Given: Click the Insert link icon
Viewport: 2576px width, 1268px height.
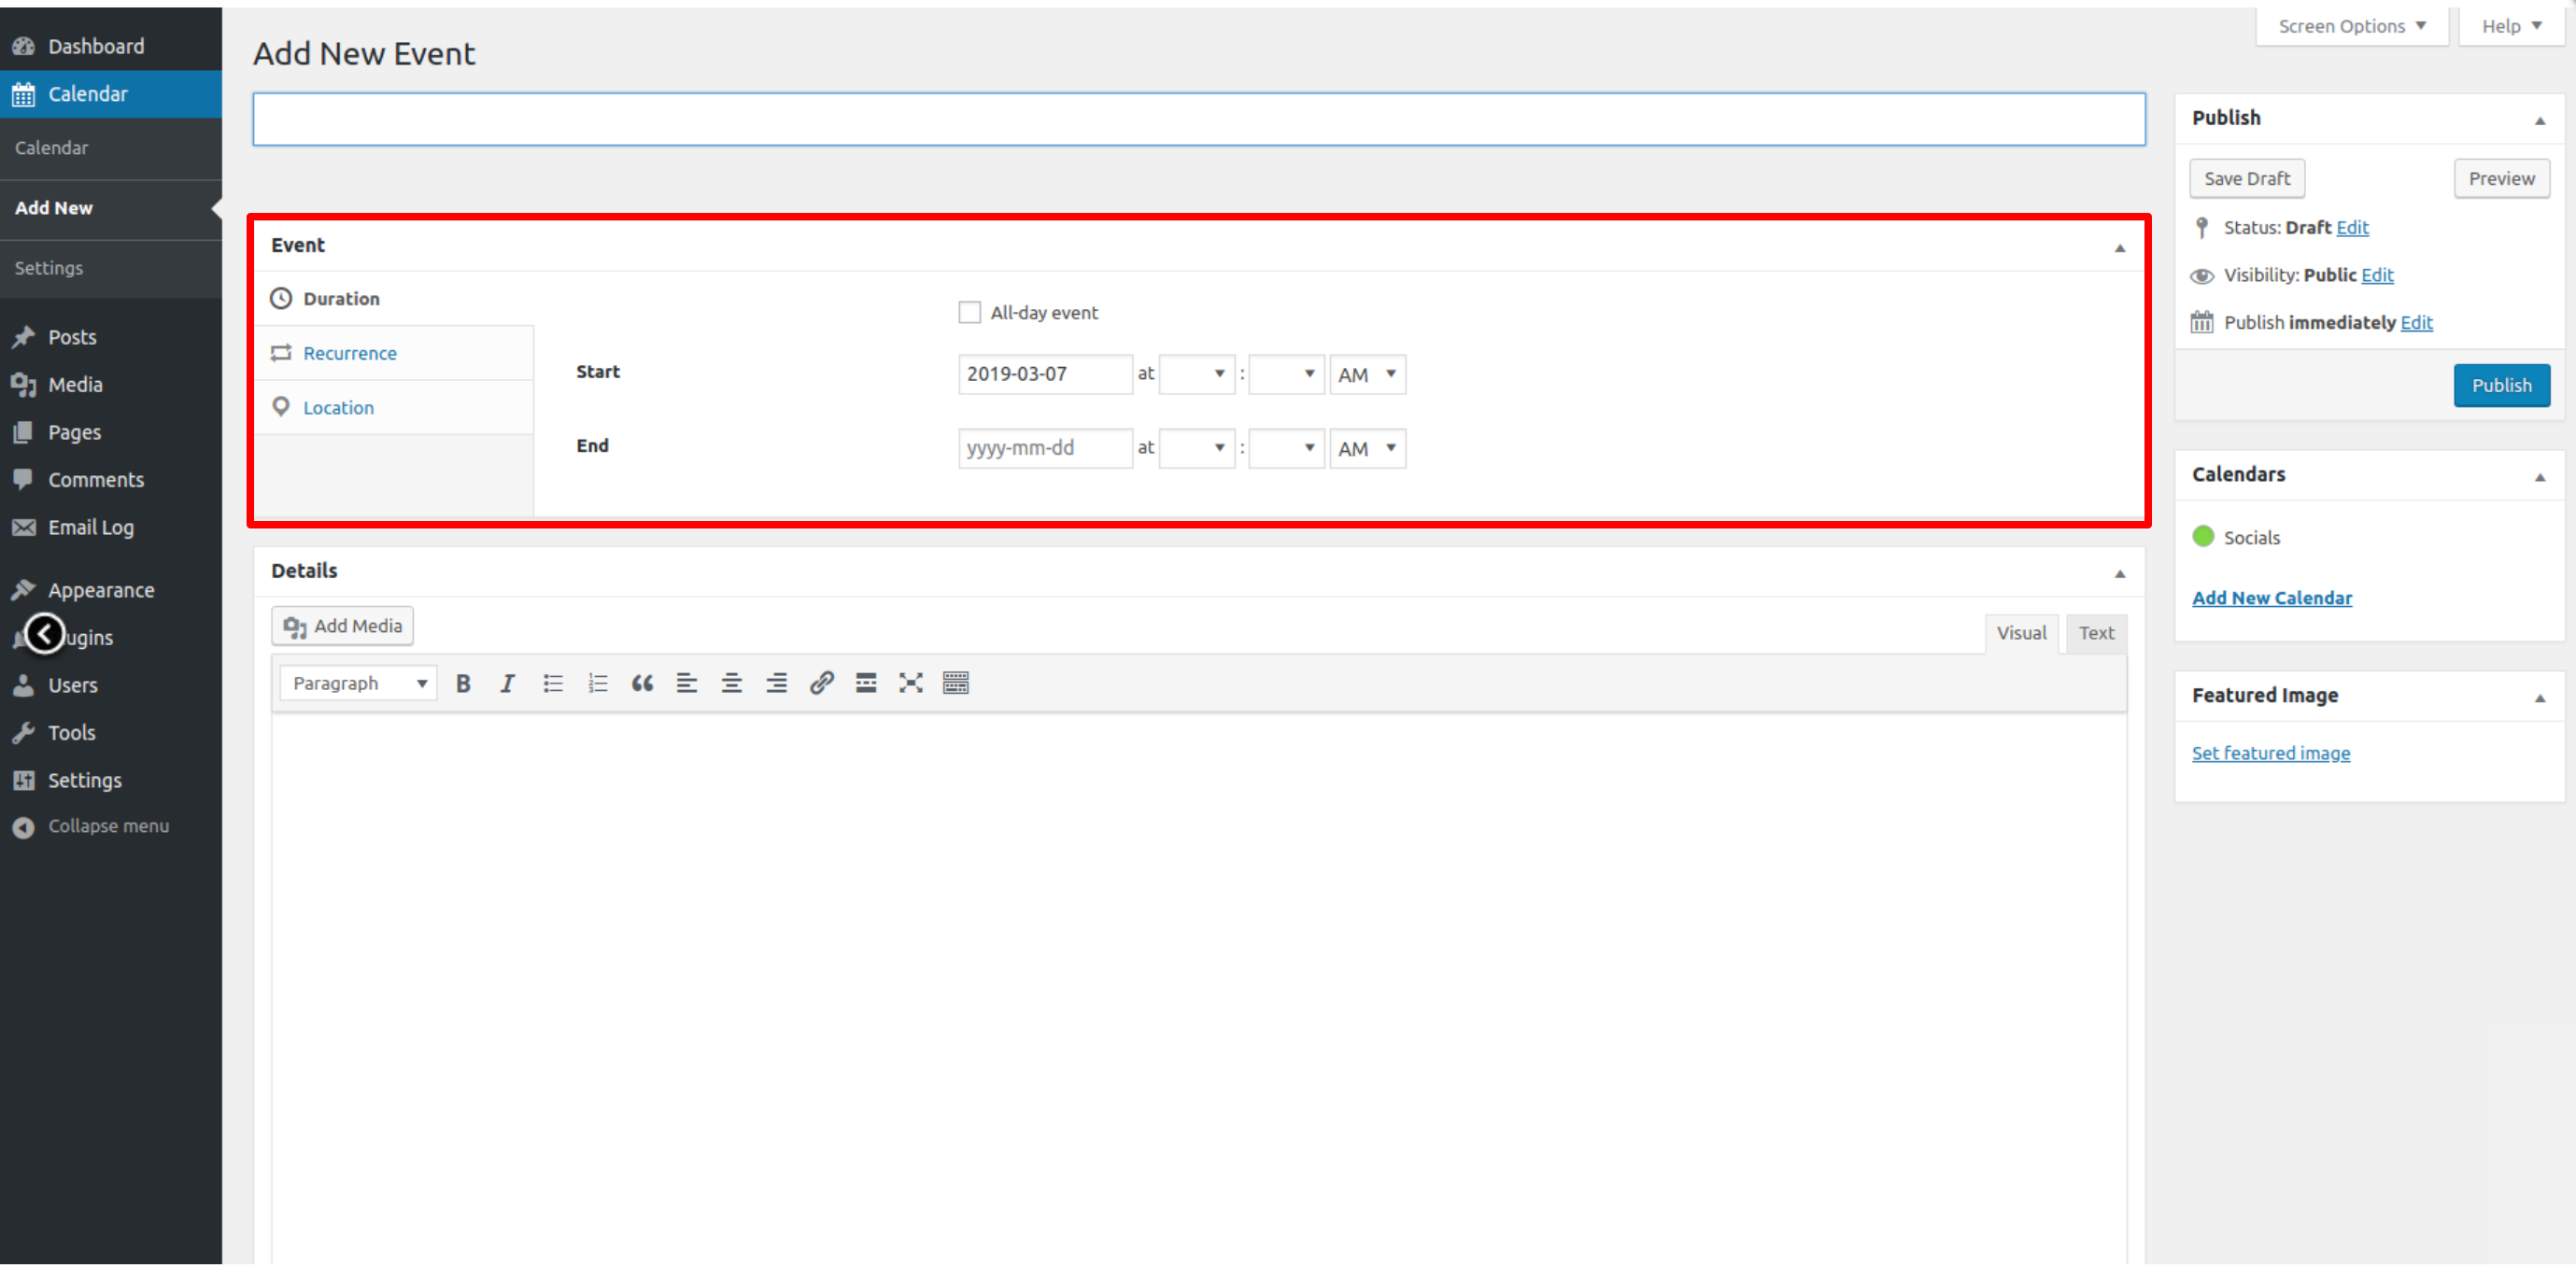Looking at the screenshot, I should [821, 683].
